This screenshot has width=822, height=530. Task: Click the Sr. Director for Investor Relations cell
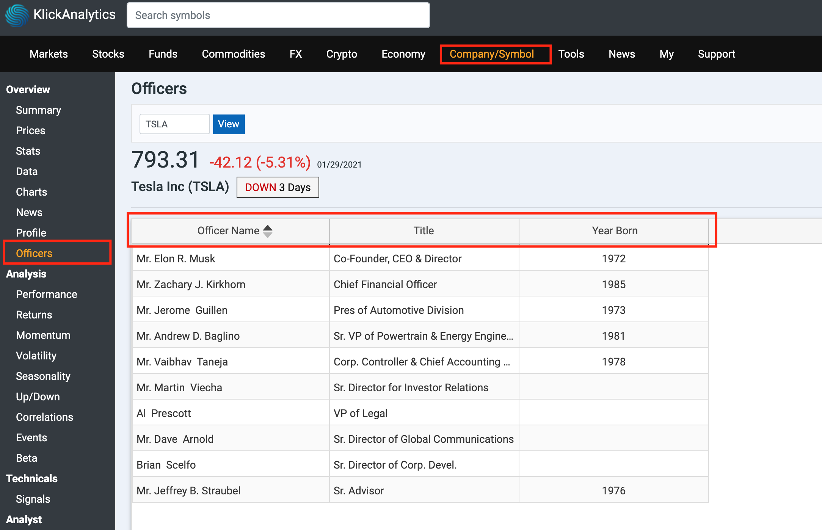click(x=424, y=387)
